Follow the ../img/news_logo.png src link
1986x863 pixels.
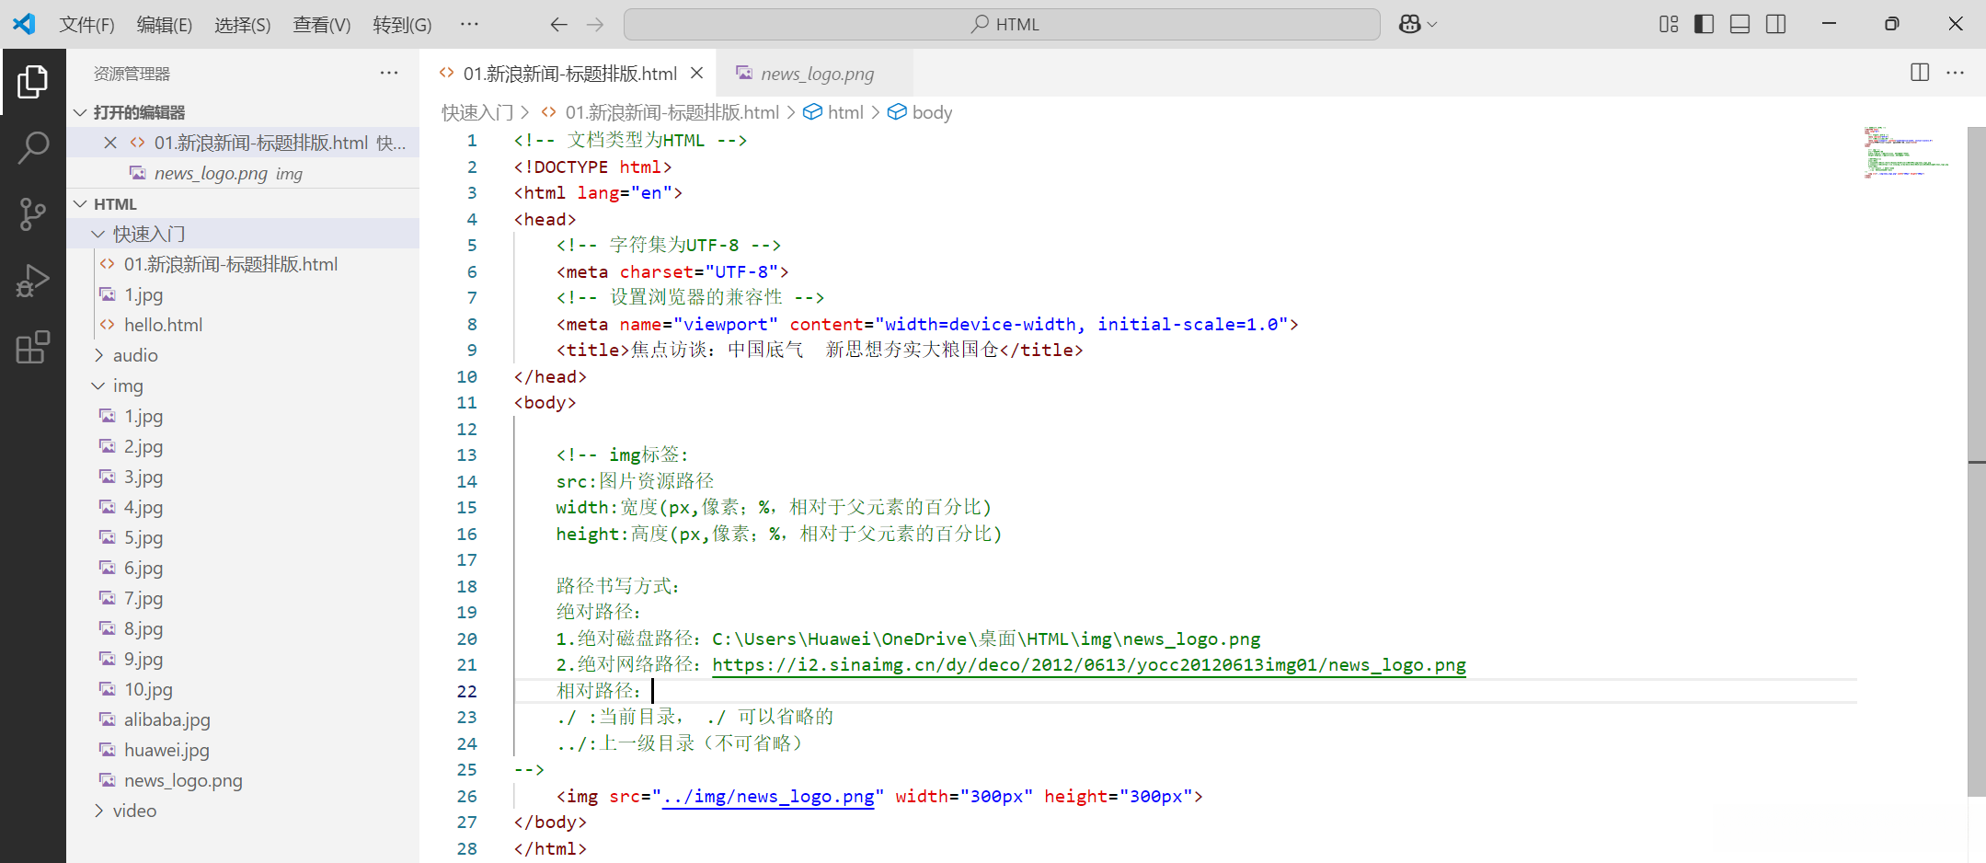coord(768,796)
